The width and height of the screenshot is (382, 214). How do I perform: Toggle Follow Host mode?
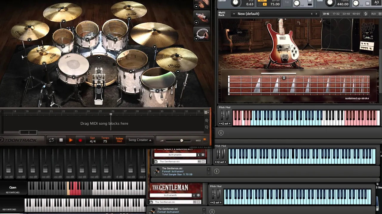pyautogui.click(x=119, y=140)
